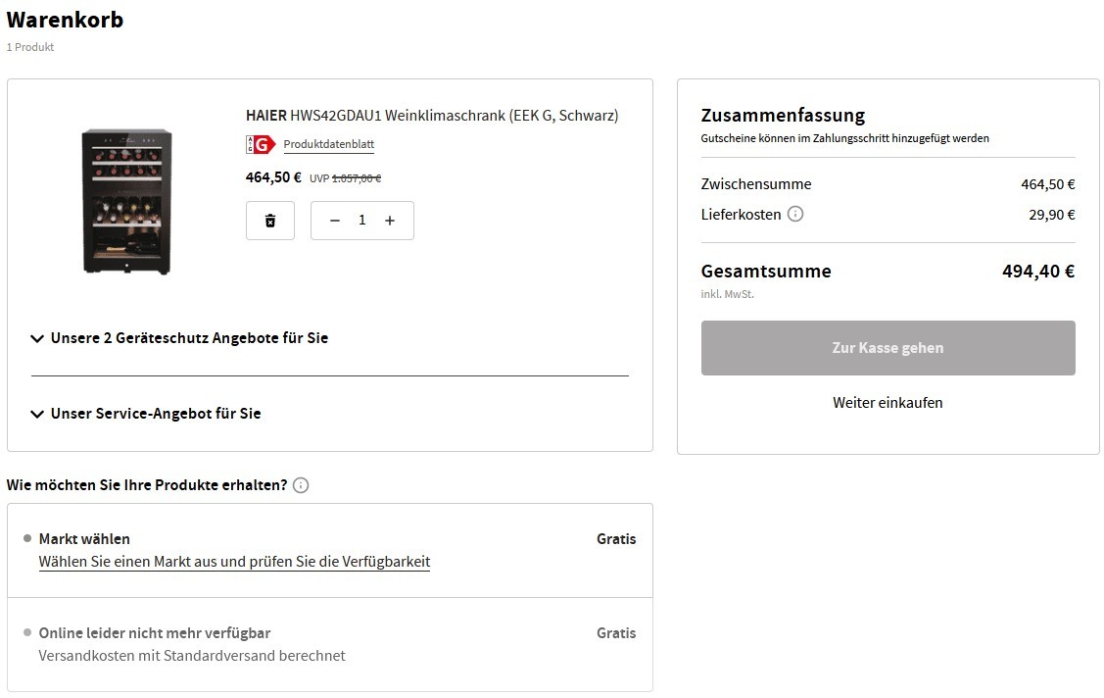Click Zur Kasse gehen button
Image resolution: width=1104 pixels, height=698 pixels.
tap(888, 348)
